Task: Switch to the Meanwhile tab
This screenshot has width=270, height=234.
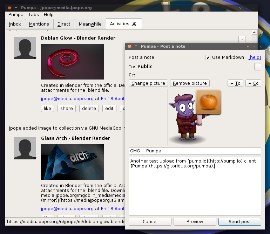Action: 90,24
